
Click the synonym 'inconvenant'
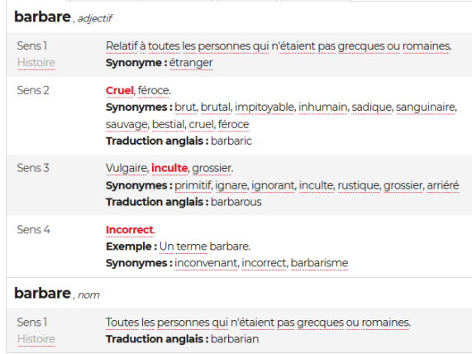coord(206,263)
